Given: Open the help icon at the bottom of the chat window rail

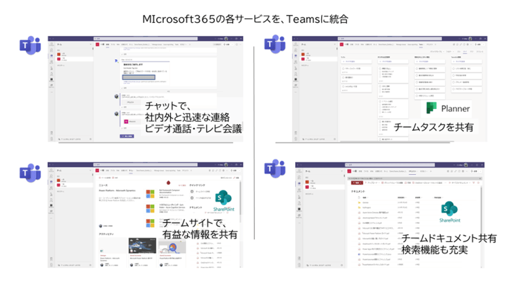Looking at the screenshot, I should pos(51,139).
